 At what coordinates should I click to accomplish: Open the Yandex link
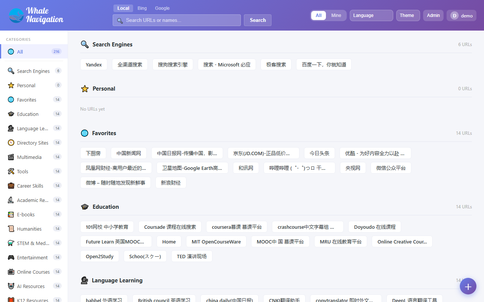(x=94, y=65)
